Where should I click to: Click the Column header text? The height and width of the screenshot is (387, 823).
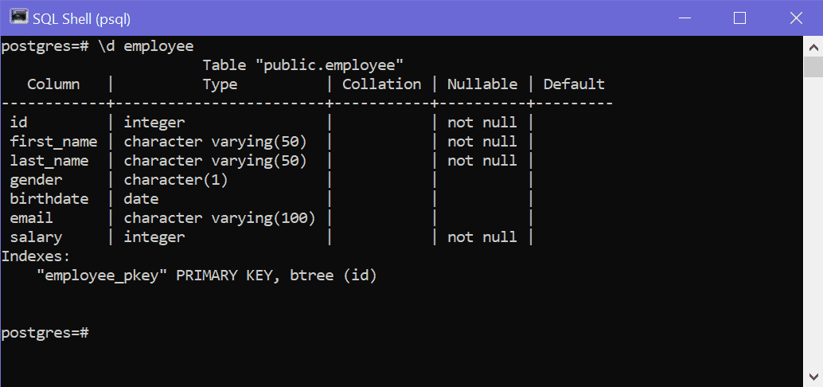[x=53, y=84]
